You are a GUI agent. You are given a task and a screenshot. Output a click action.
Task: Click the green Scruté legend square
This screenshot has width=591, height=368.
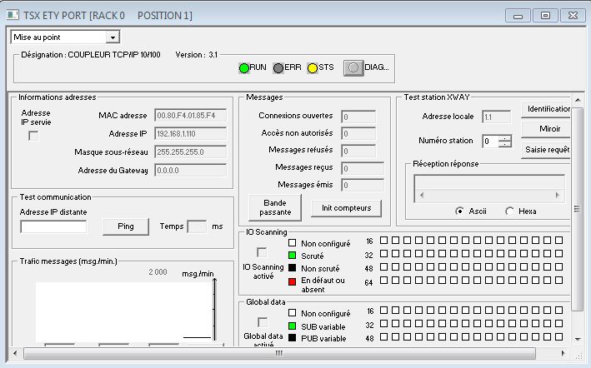[x=292, y=255]
